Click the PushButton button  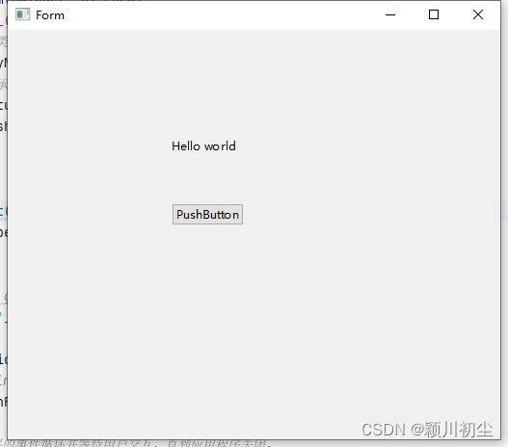pyautogui.click(x=207, y=214)
